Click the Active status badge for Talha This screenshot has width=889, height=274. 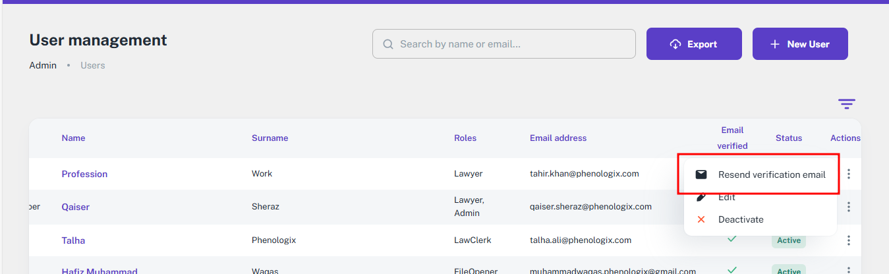click(x=788, y=240)
